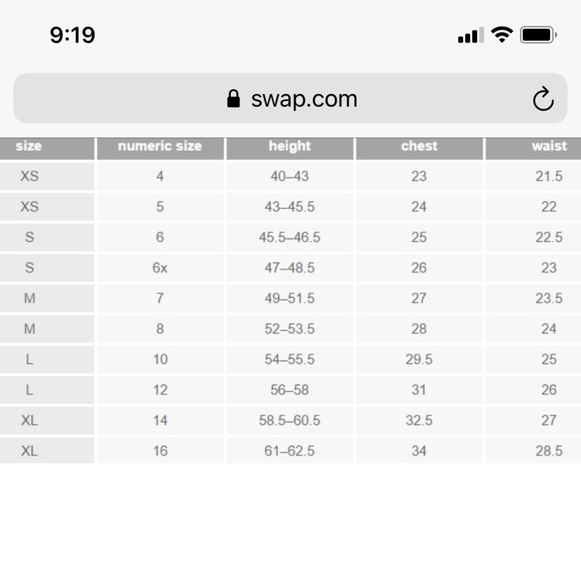This screenshot has height=581, width=581.
Task: Tap the numeric size 10 cell
Action: 160,359
